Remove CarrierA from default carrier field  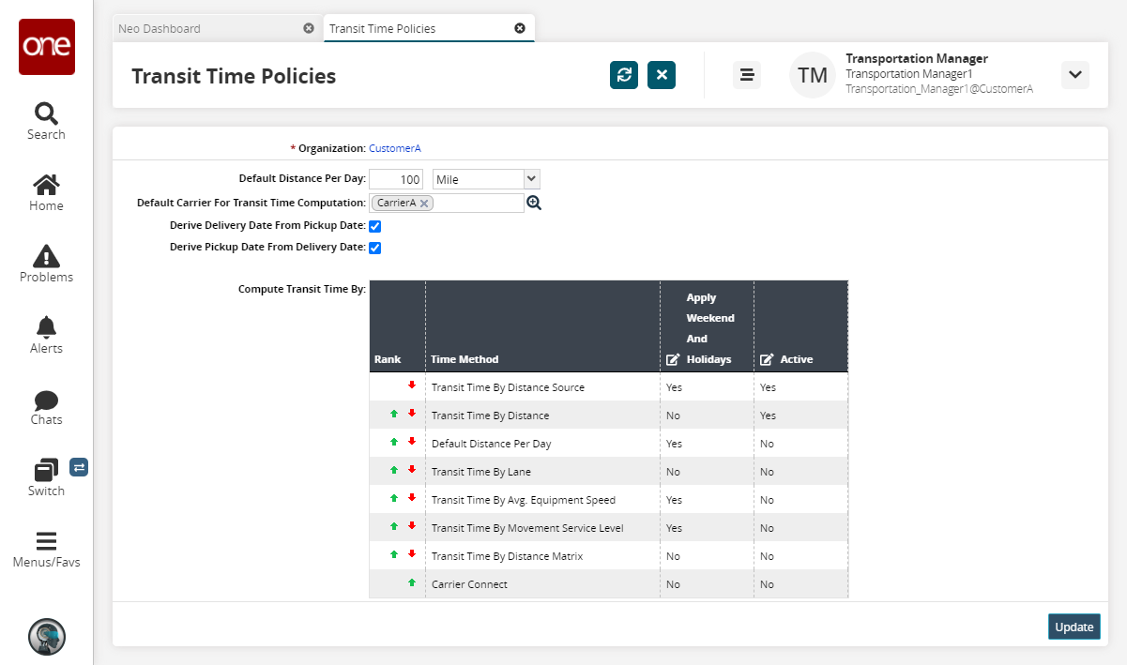424,203
